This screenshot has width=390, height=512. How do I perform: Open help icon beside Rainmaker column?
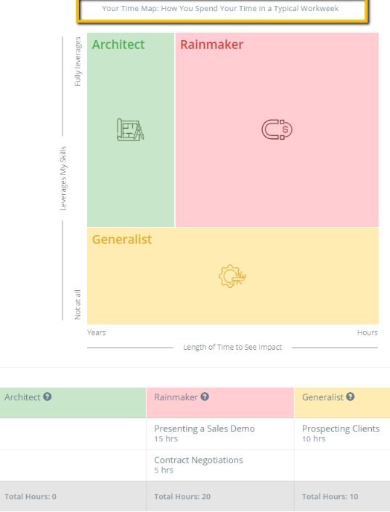(205, 397)
